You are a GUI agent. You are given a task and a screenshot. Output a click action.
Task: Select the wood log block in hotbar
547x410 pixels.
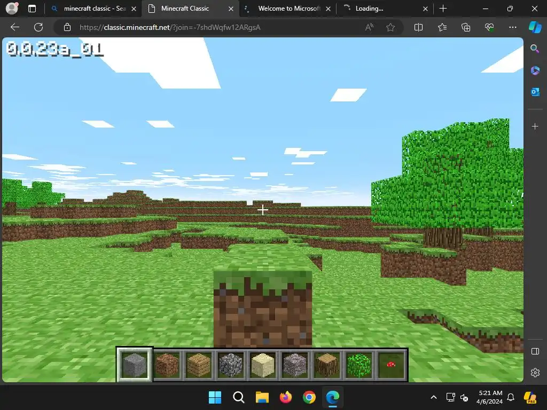tap(327, 365)
